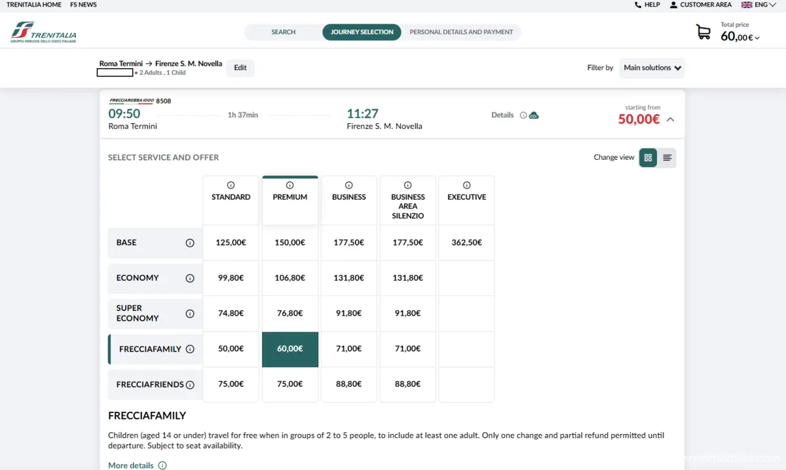The width and height of the screenshot is (786, 470).
Task: Click the phone HELP icon
Action: tap(638, 5)
